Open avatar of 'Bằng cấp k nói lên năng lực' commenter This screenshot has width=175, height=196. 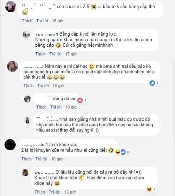pos(26,35)
